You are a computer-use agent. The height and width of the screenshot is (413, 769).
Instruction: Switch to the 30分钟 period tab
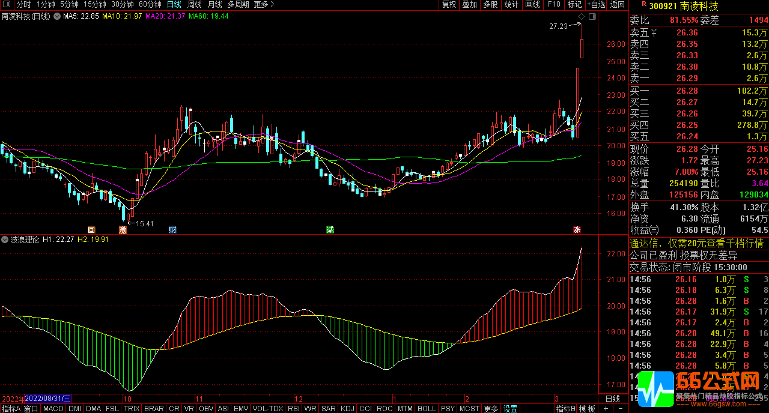coord(123,4)
